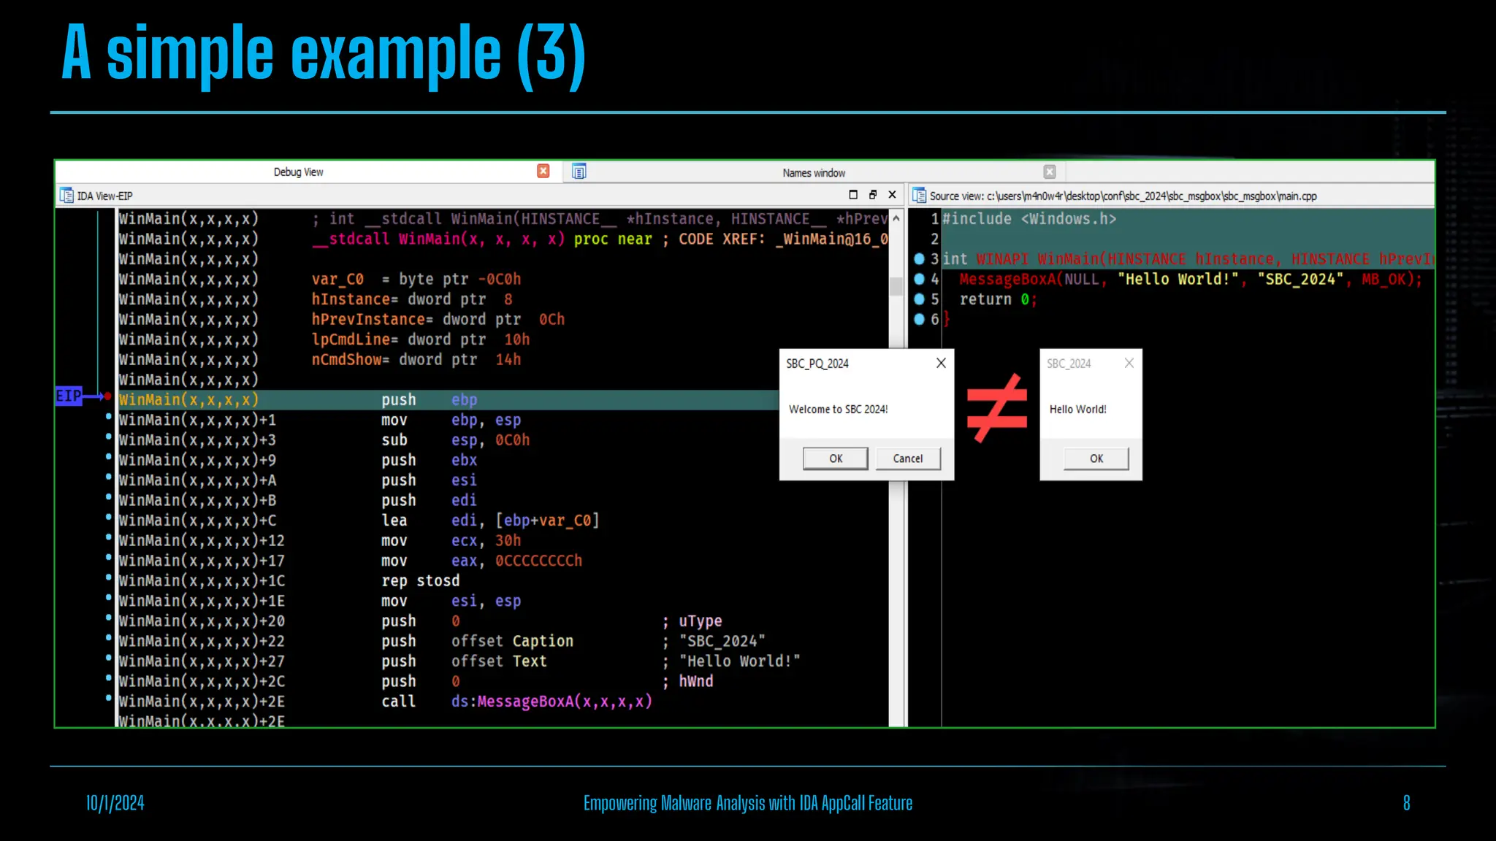The height and width of the screenshot is (841, 1496).
Task: Click address dot beside WinMain(x,x,x,x)+2E
Action: 108,698
